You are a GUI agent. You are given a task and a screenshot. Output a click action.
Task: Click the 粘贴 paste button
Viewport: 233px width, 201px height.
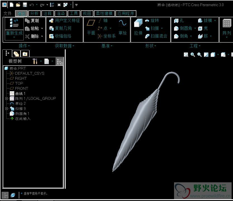coord(32,28)
